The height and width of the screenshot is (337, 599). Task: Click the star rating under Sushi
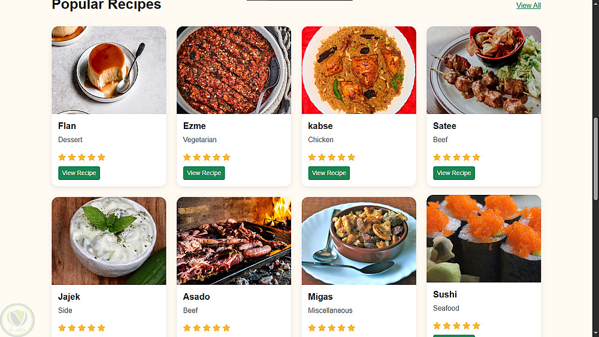click(456, 326)
